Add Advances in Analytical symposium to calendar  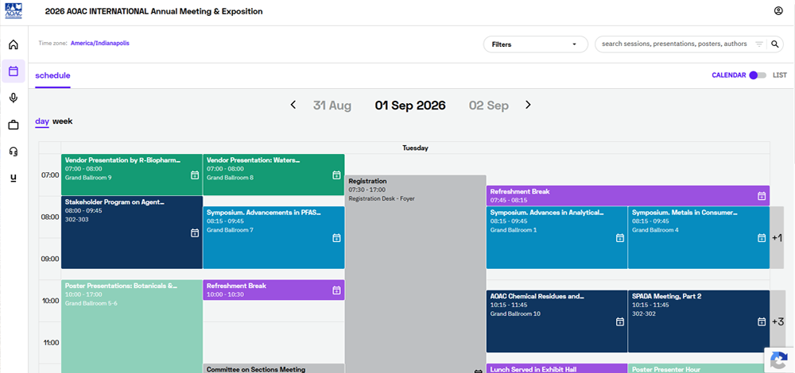pyautogui.click(x=619, y=238)
